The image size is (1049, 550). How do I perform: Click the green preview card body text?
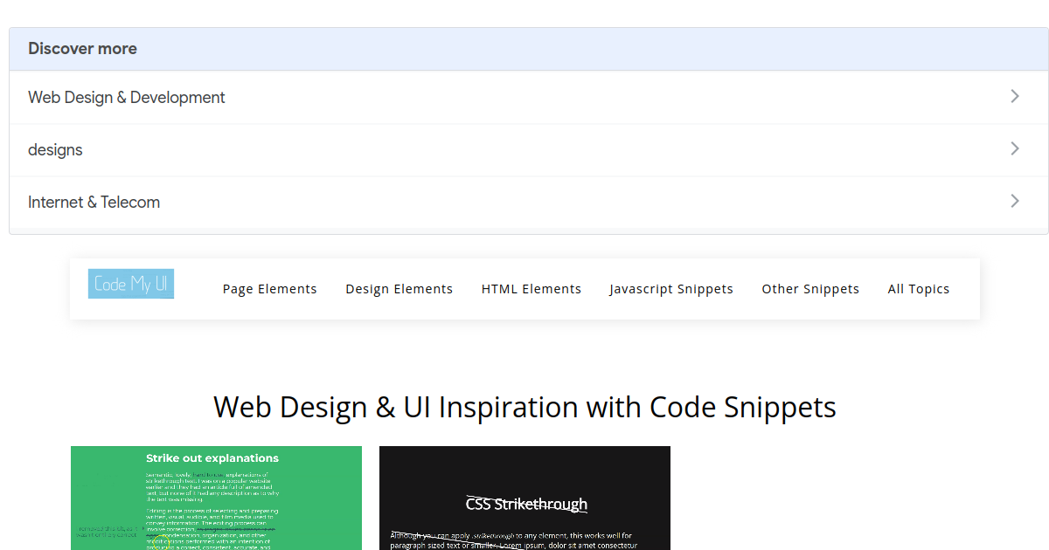tap(210, 511)
